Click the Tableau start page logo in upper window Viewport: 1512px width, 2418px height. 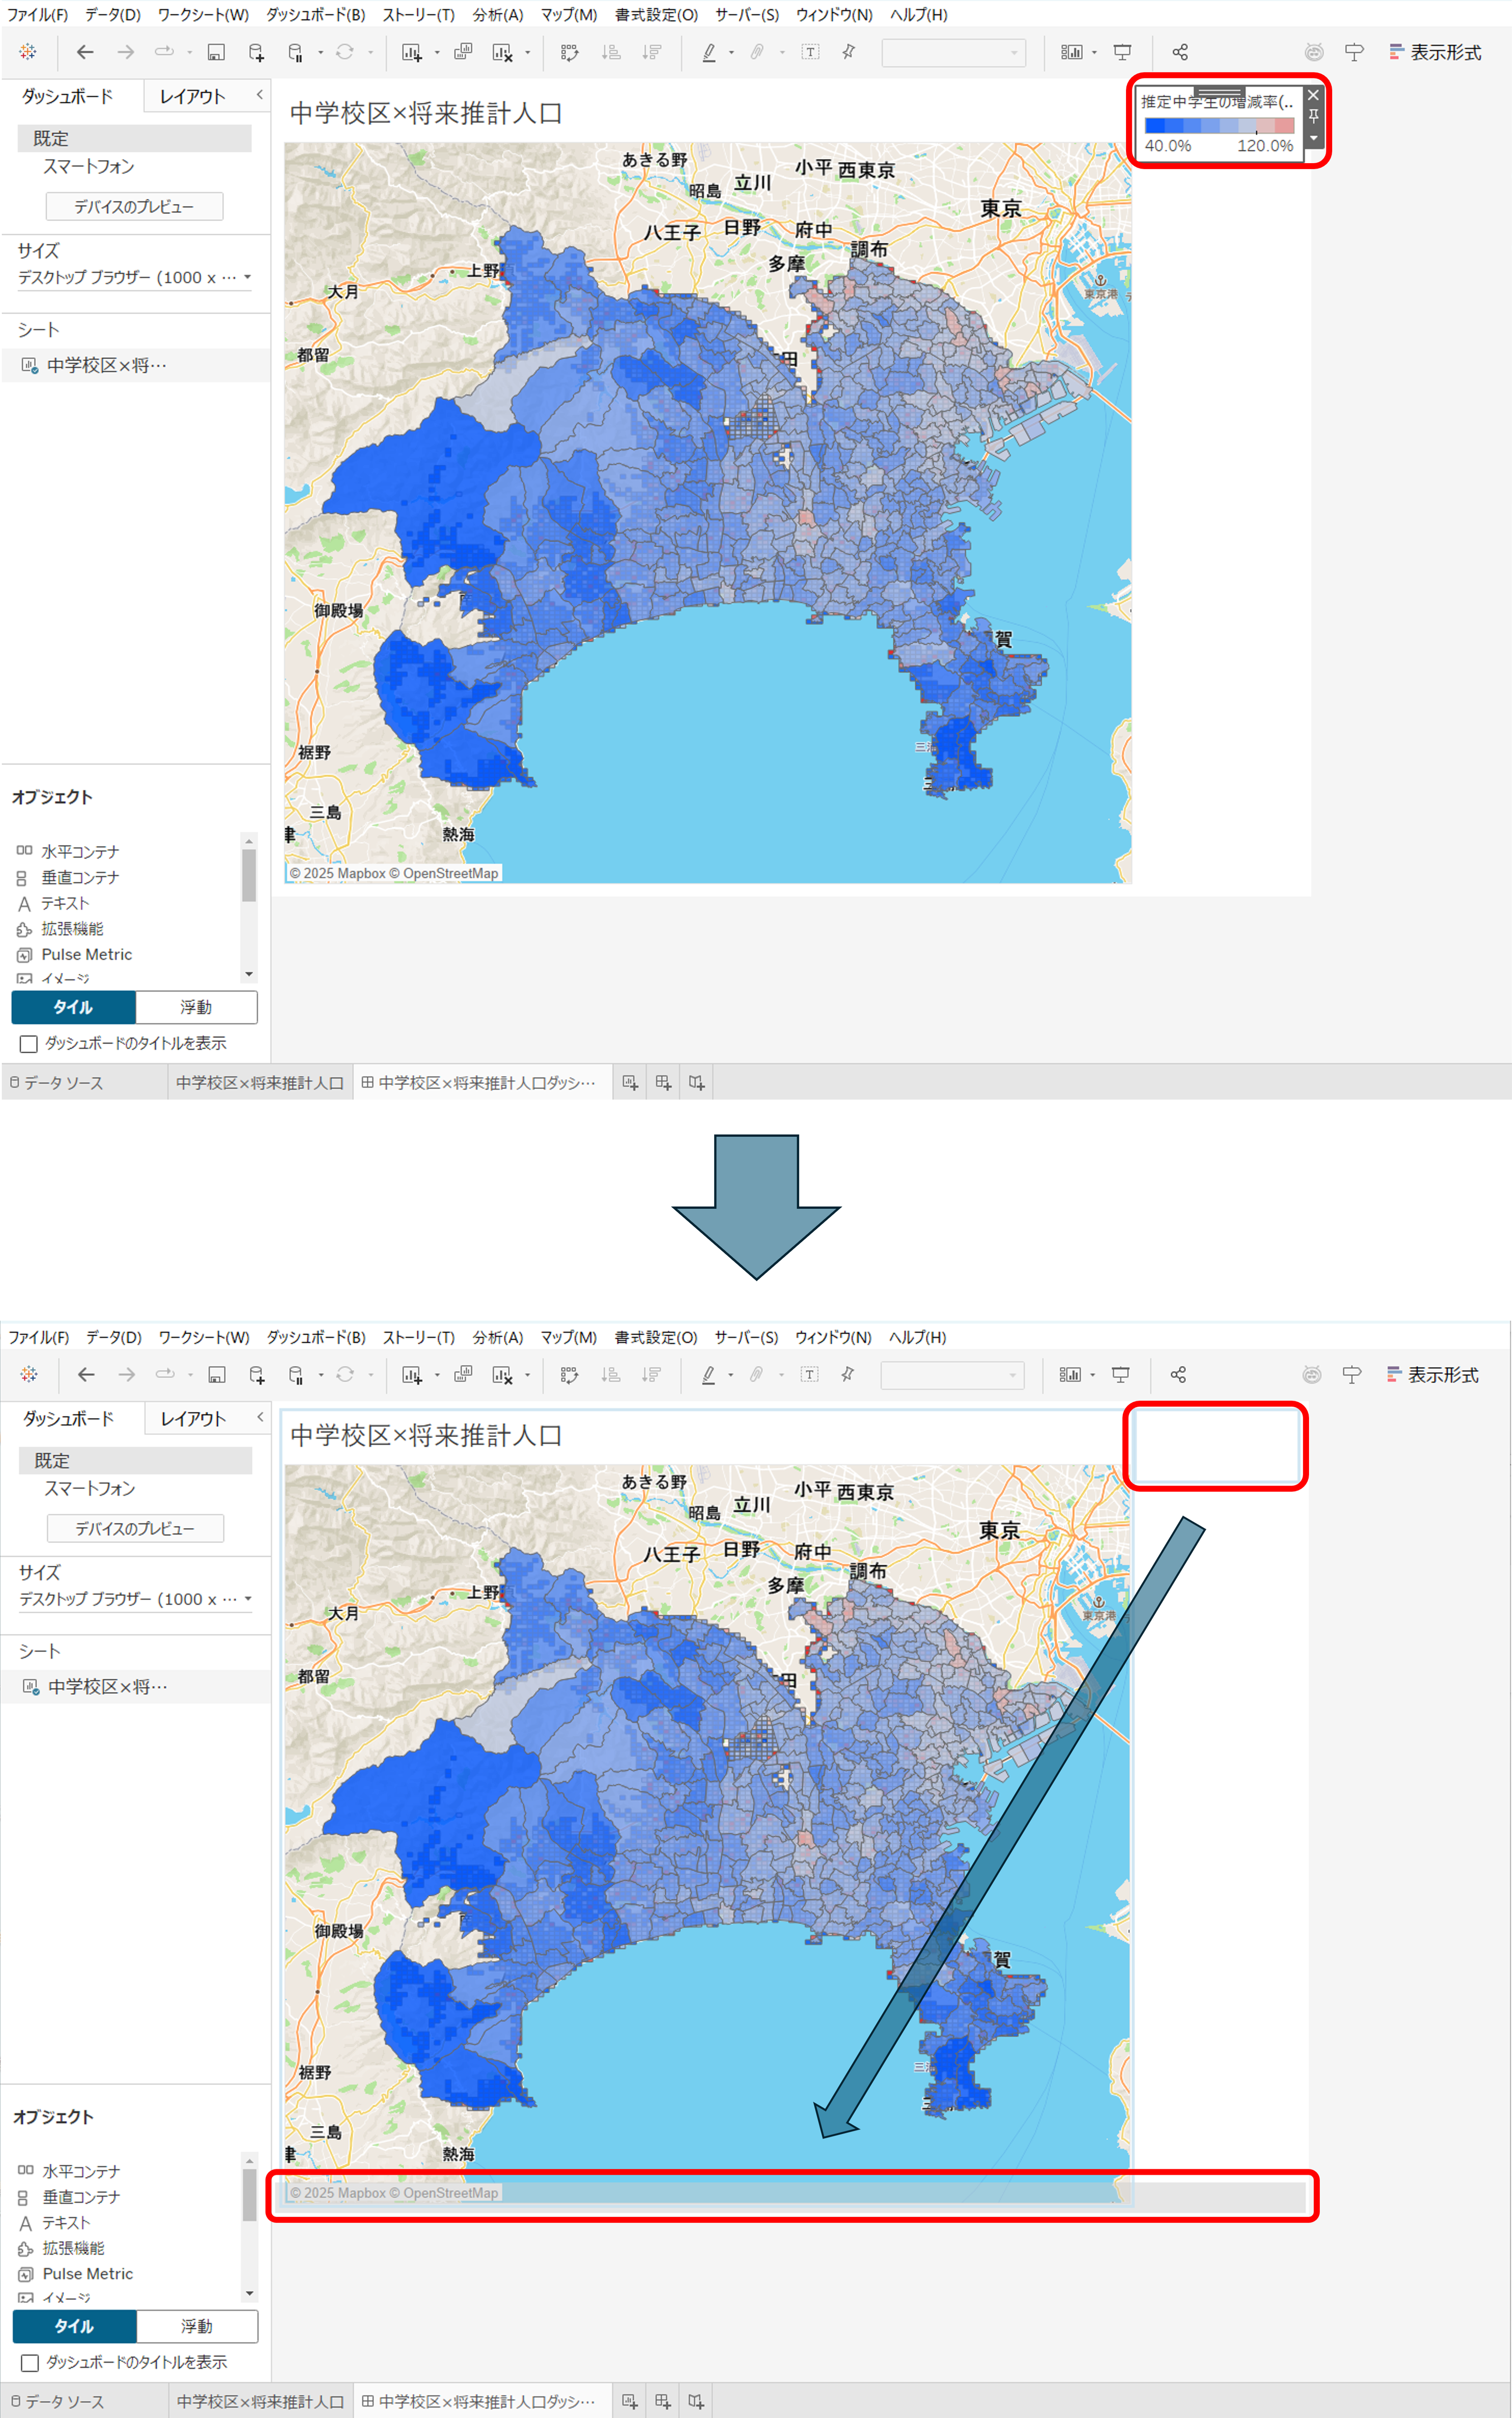coord(28,52)
